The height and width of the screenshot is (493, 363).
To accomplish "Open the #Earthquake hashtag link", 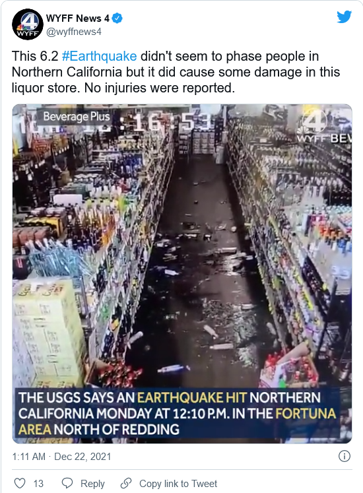I will 100,56.
